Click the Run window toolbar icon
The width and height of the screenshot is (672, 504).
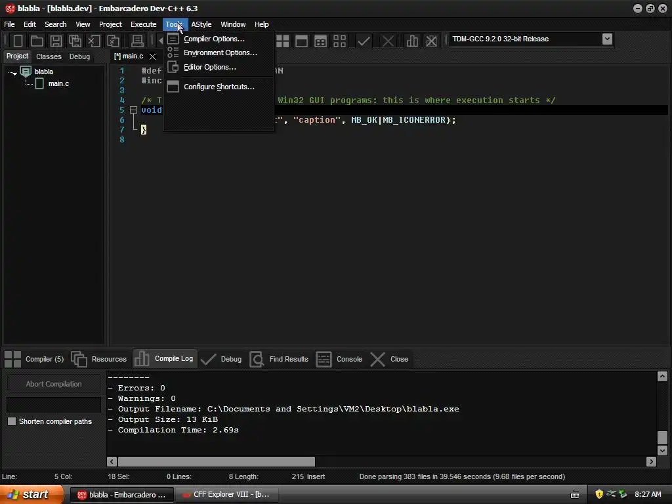pos(301,41)
